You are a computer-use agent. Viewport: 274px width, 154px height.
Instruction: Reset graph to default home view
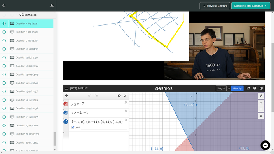pyautogui.click(x=261, y=116)
